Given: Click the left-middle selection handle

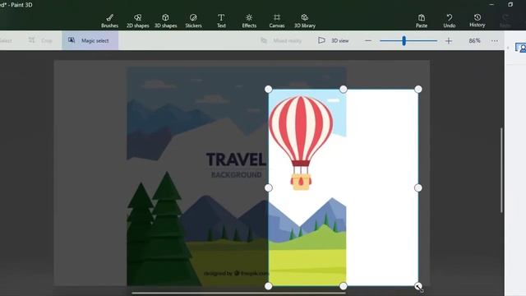Looking at the screenshot, I should 269,188.
